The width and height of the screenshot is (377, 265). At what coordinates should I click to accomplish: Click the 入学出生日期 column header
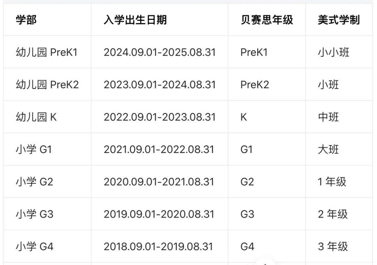pyautogui.click(x=135, y=20)
